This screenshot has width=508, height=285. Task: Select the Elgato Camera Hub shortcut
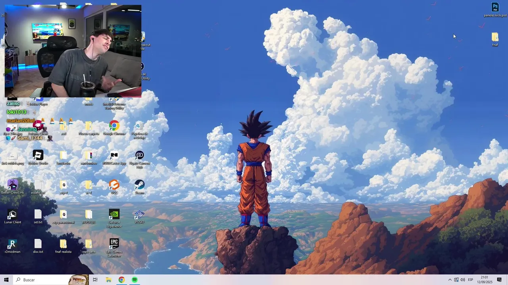[x=139, y=159]
